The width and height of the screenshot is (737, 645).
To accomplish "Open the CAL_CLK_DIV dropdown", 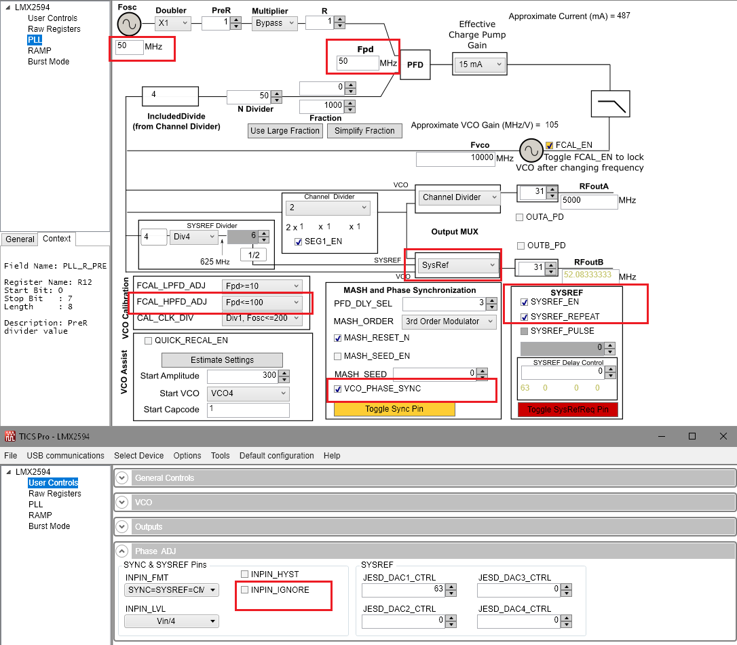I will point(262,318).
